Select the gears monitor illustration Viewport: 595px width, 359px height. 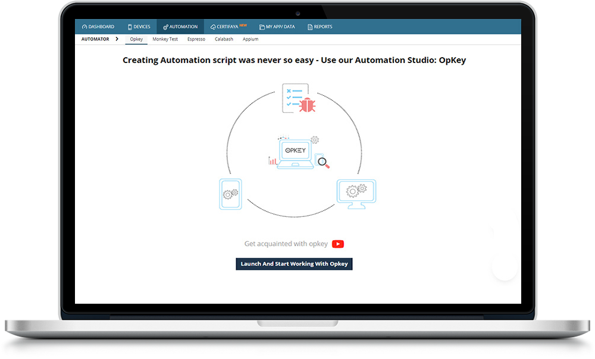(x=356, y=192)
